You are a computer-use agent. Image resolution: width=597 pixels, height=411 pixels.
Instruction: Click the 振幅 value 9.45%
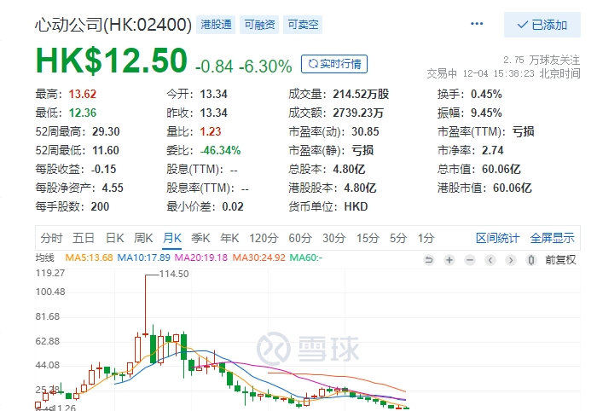click(x=486, y=113)
